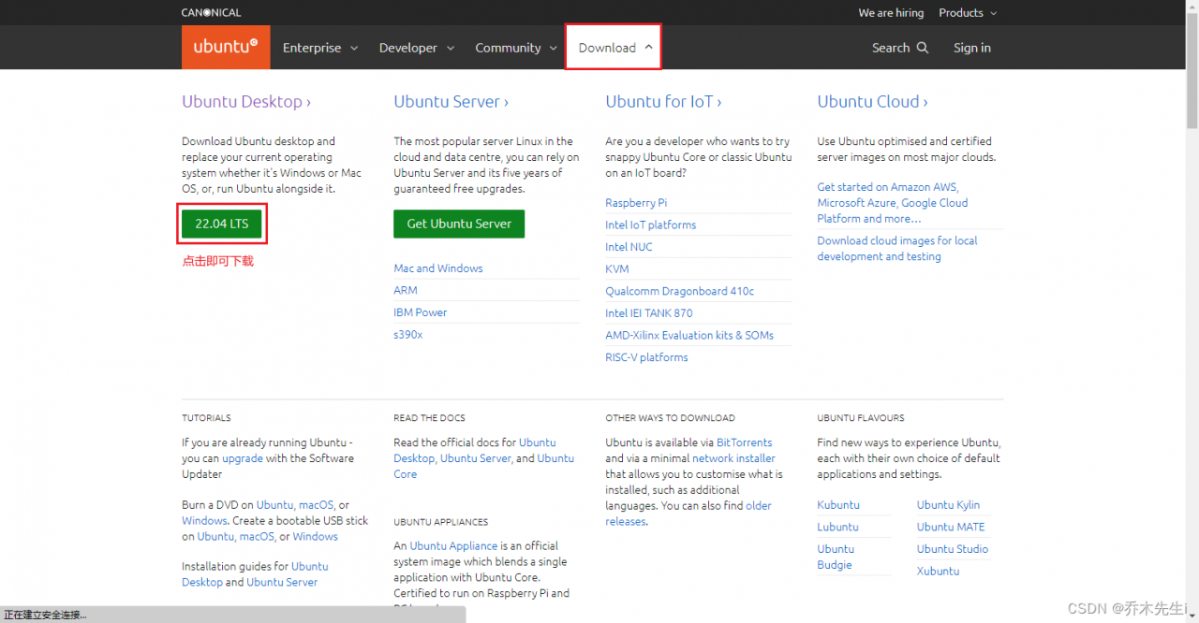The height and width of the screenshot is (623, 1199).
Task: Open the Ubuntu Appliance link
Action: point(453,545)
